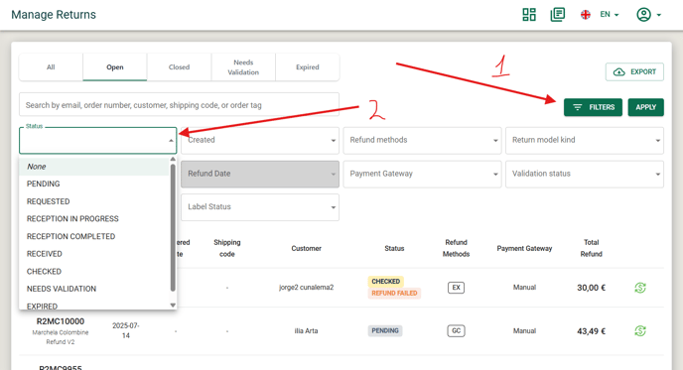Click customer name jorge2 cunalema2

[x=306, y=288]
